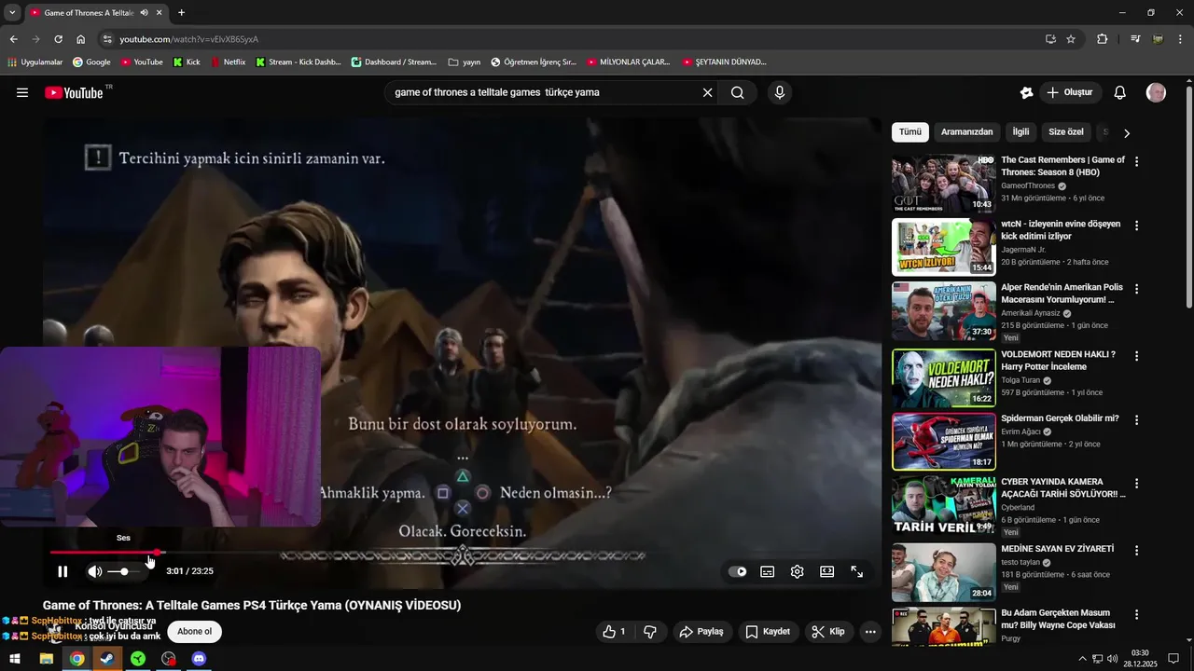Seek on the video progress bar
Screen dimensions: 1194x671
click(462, 553)
